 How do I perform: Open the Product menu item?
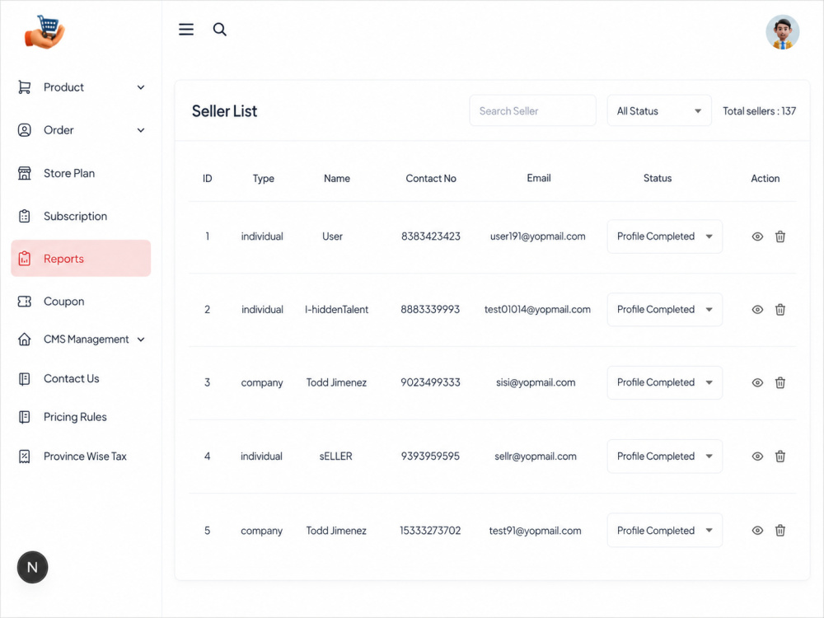coord(81,87)
